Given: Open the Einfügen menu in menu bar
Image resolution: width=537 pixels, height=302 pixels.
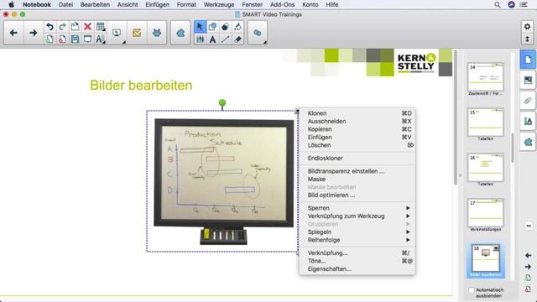Looking at the screenshot, I should [x=157, y=4].
